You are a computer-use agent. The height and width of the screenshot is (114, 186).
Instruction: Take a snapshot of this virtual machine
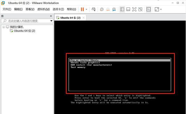[102, 9]
